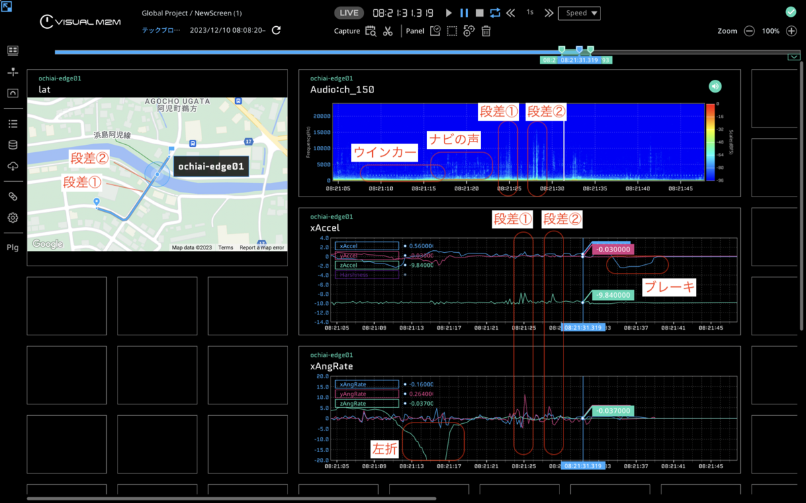Pause the timeline playback
This screenshot has width=806, height=503.
(464, 13)
